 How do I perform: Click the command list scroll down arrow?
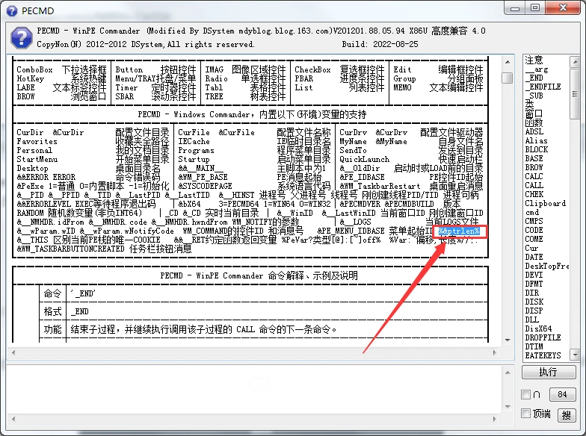575,355
